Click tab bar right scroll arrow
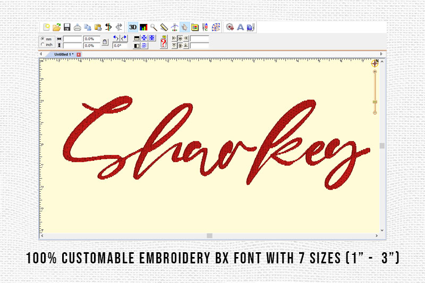This screenshot has width=425, height=283. (381, 54)
